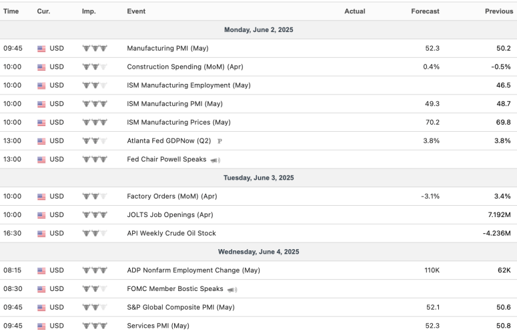
Task: Click the 62K previous value for ADP Nonfarm
Action: [x=504, y=270]
